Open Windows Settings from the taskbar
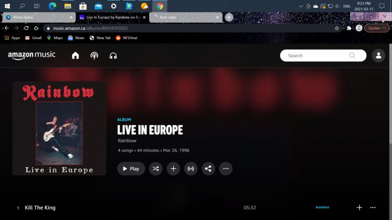This screenshot has height=220, width=392. 114,6
